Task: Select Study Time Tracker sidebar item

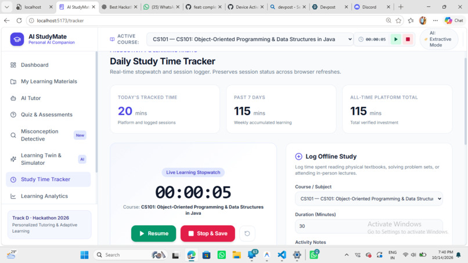Action: [48, 179]
